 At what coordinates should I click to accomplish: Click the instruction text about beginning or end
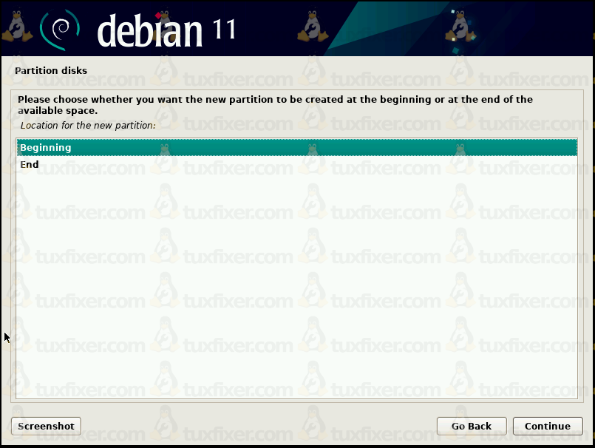click(x=275, y=105)
